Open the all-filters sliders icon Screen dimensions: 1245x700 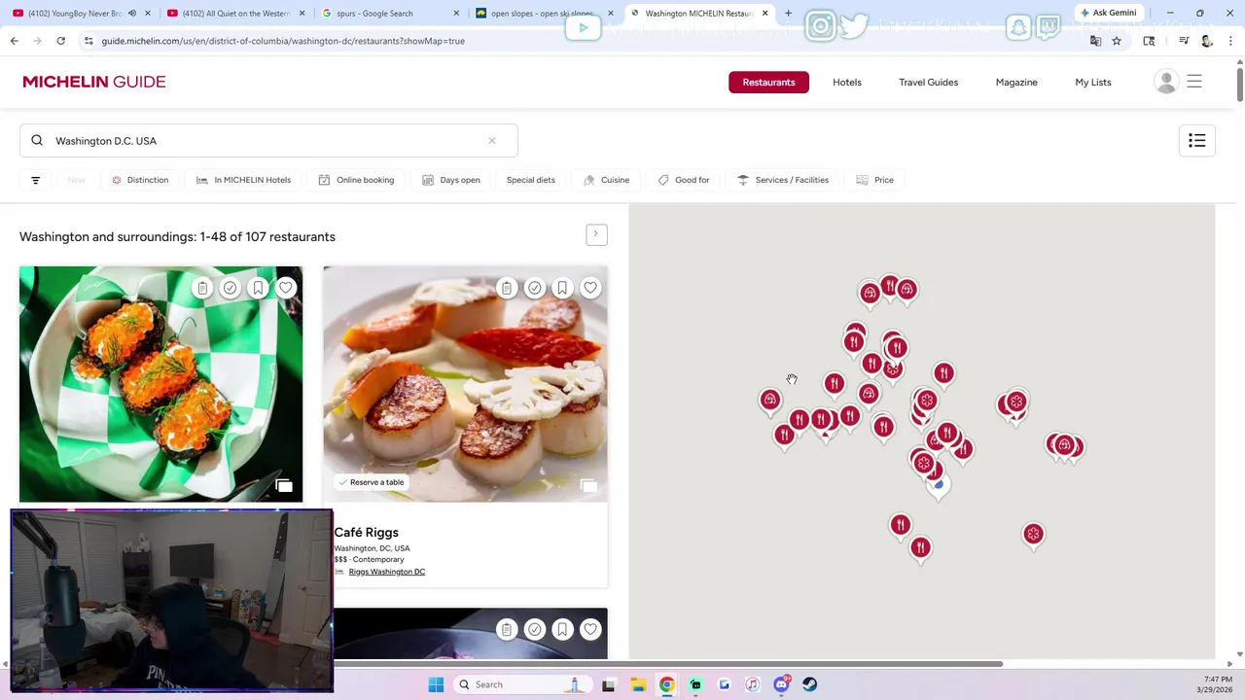(x=36, y=180)
